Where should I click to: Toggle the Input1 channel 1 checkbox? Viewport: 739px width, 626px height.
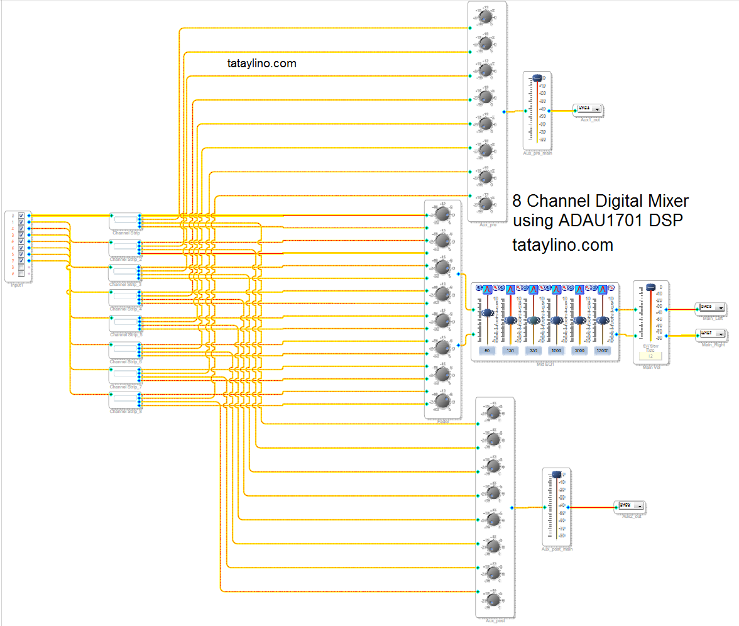(x=21, y=222)
